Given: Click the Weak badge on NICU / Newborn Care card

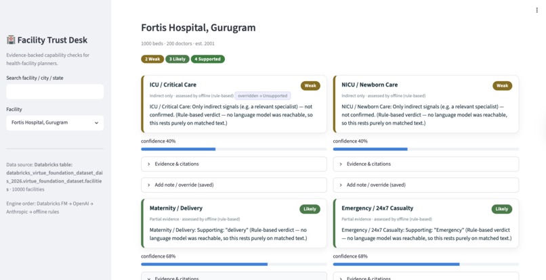Looking at the screenshot, I should coord(502,86).
